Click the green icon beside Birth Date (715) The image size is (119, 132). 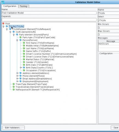tap(24, 65)
